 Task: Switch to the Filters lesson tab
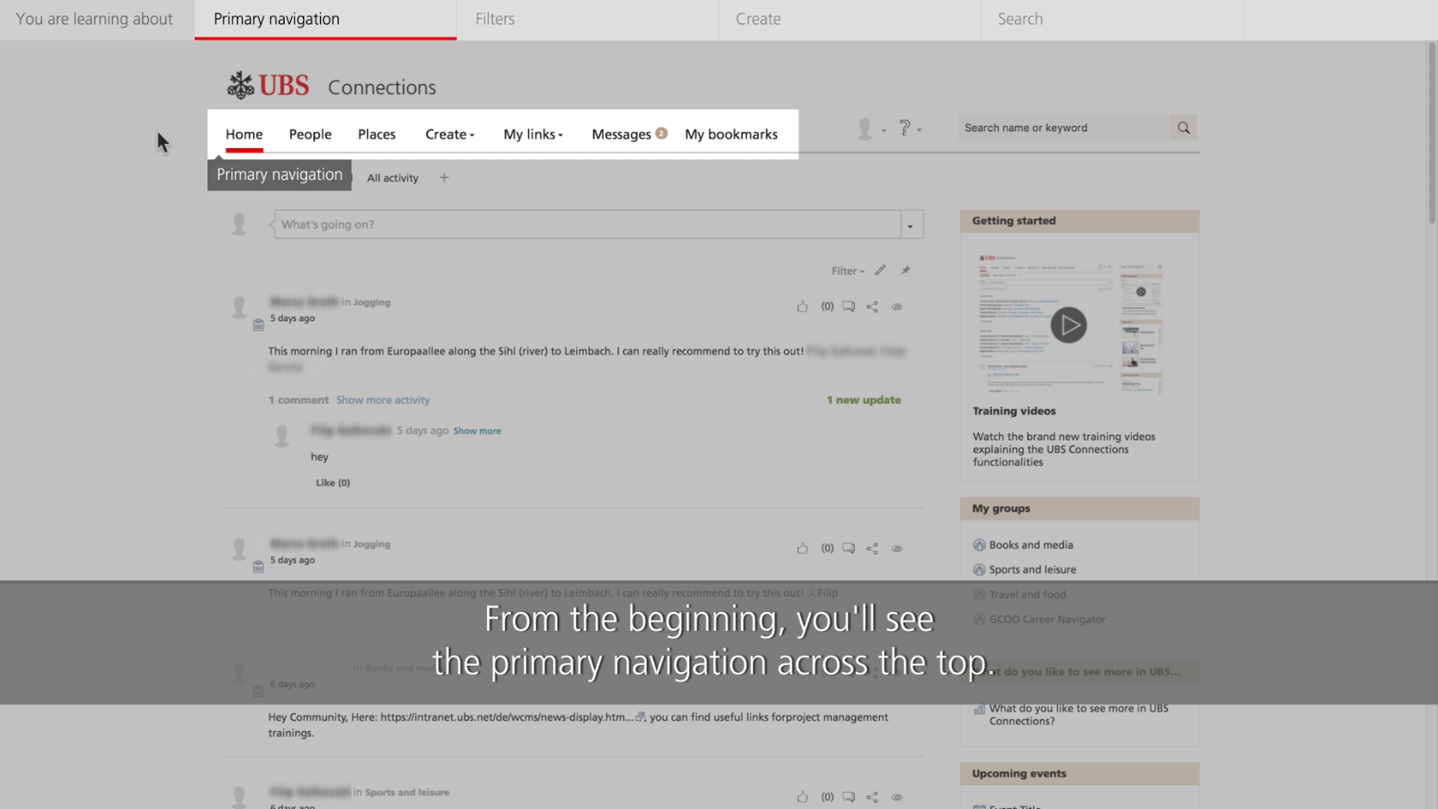coord(587,19)
